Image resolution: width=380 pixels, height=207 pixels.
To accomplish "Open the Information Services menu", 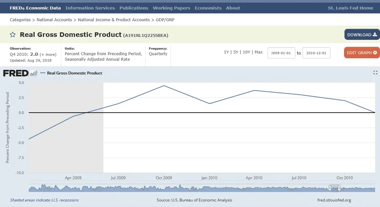I will tap(90, 8).
